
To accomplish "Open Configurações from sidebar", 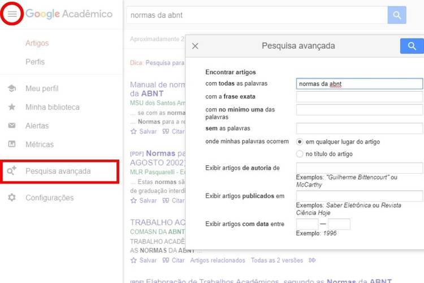I will (50, 198).
